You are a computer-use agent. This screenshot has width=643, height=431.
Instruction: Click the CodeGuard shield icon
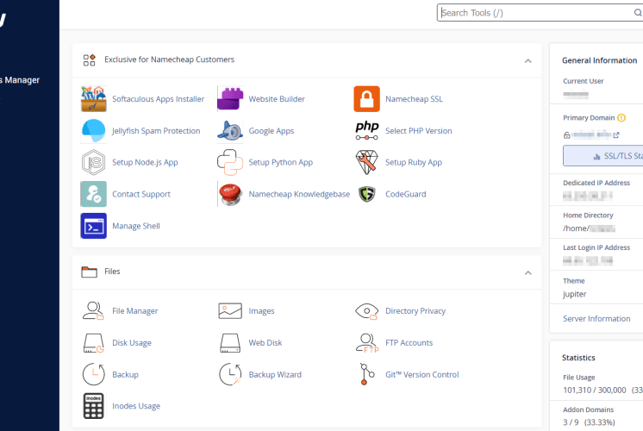[x=366, y=194]
